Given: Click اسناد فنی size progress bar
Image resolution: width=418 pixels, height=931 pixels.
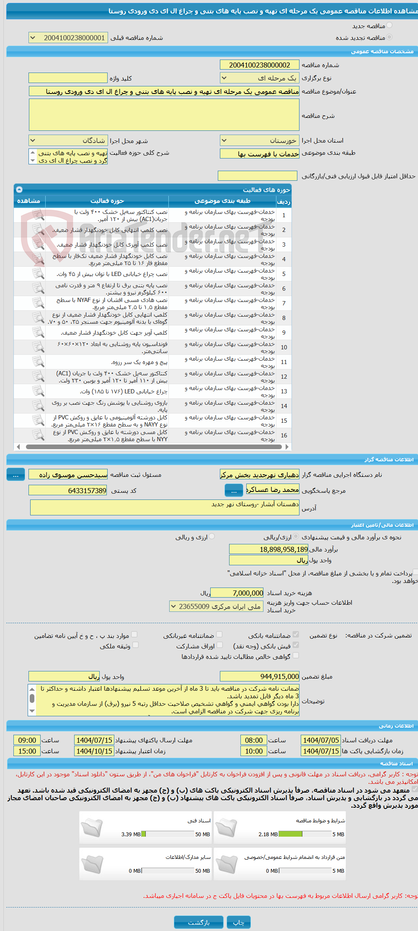Looking at the screenshot, I should click(168, 834).
